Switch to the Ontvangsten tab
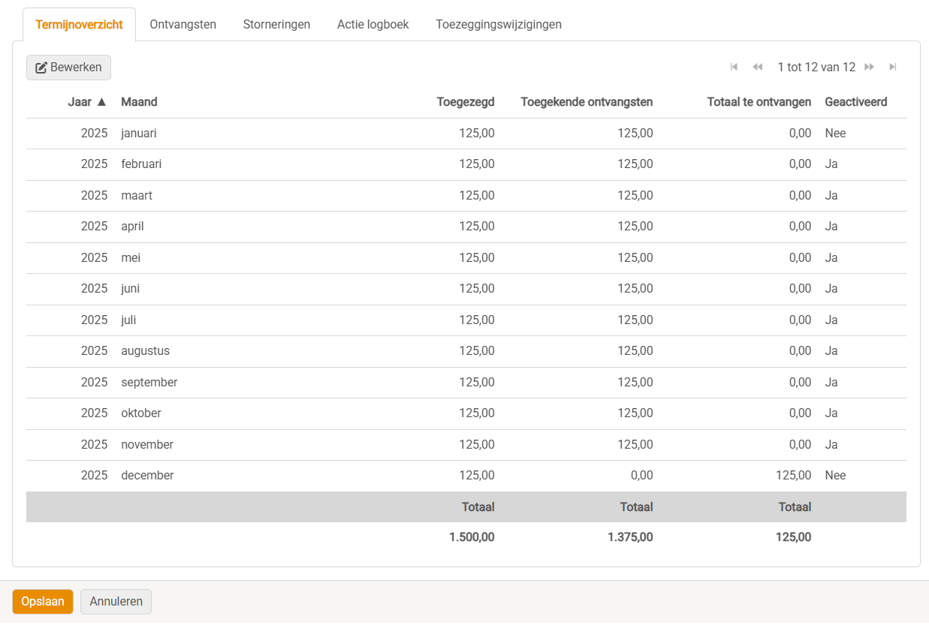Screen dimensions: 929x628 [x=182, y=25]
